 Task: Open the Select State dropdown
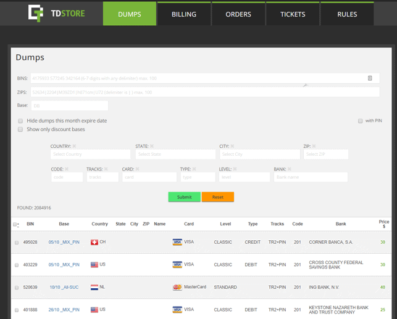[x=175, y=154]
